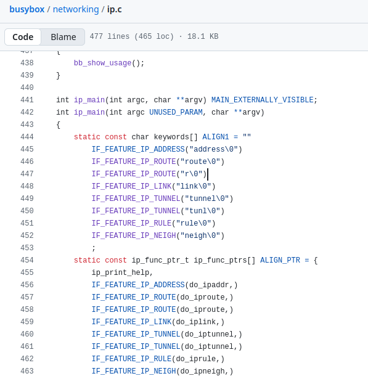Click ALIGN_PTR macro on line 454

pos(280,260)
